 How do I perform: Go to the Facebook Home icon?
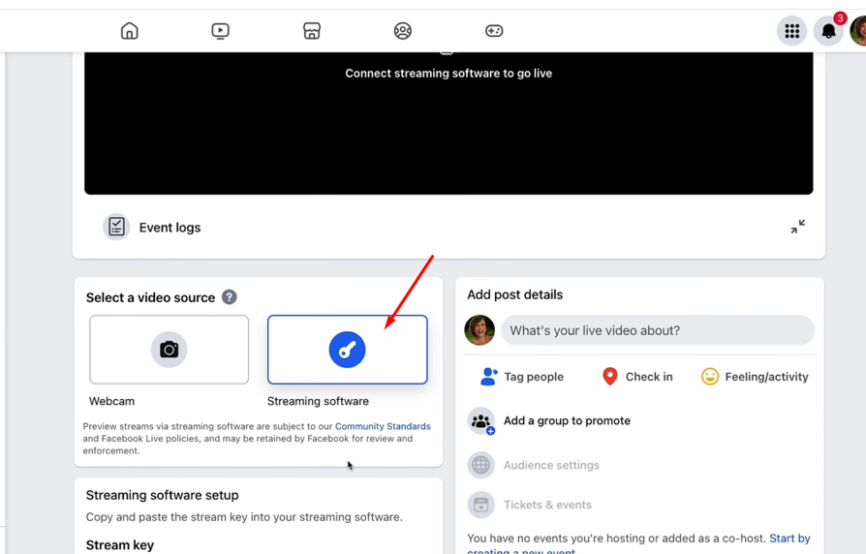click(x=129, y=31)
